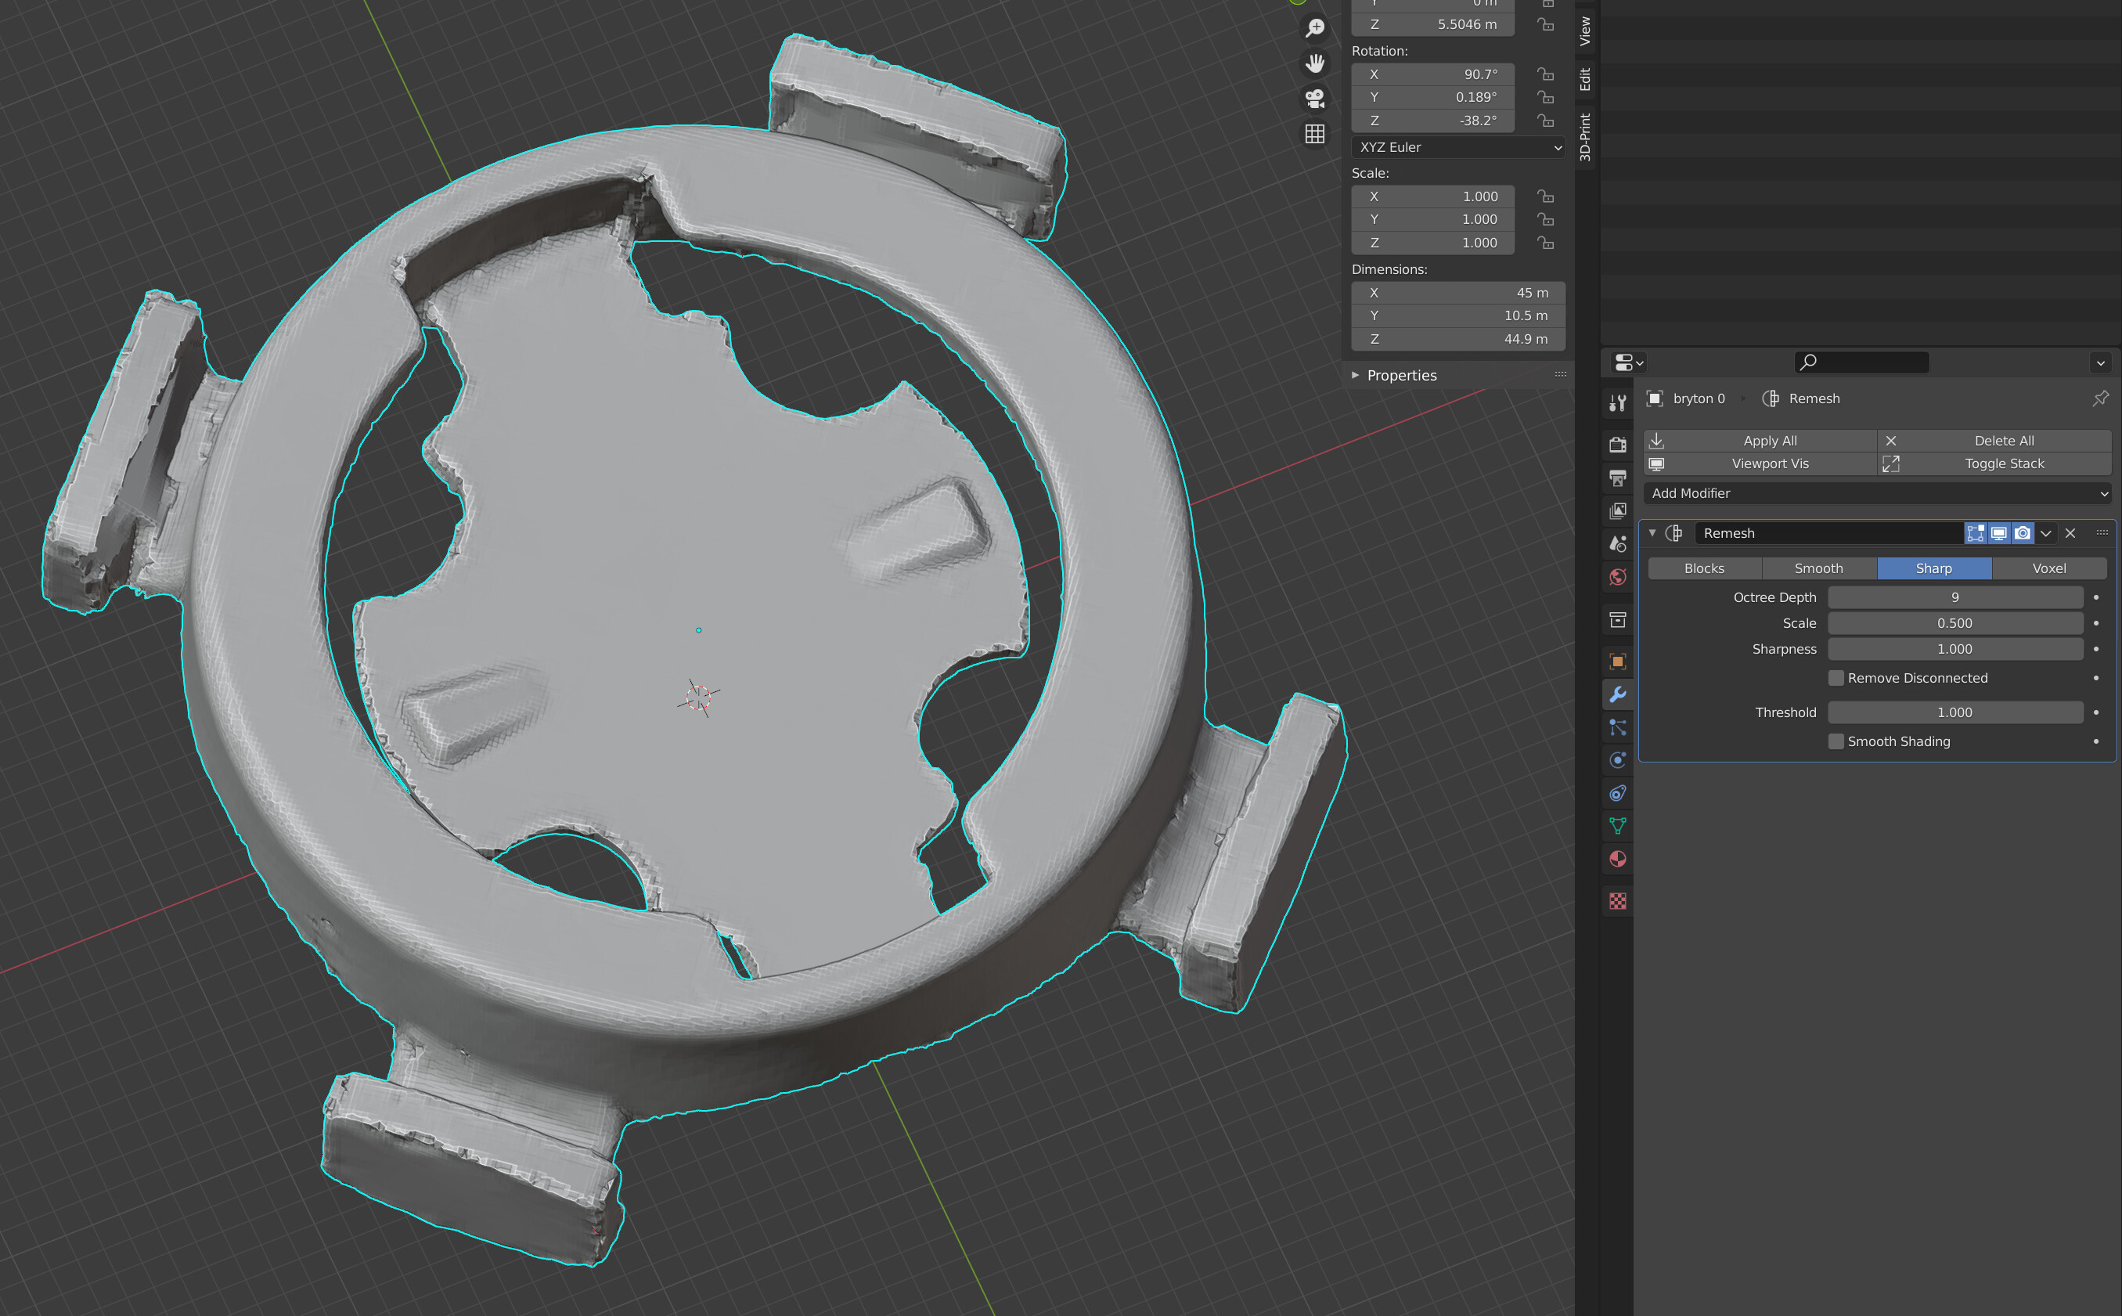Screen dimensions: 2122x1316
Task: Click the Remesh Scale 0.500 slider
Action: click(x=1955, y=623)
